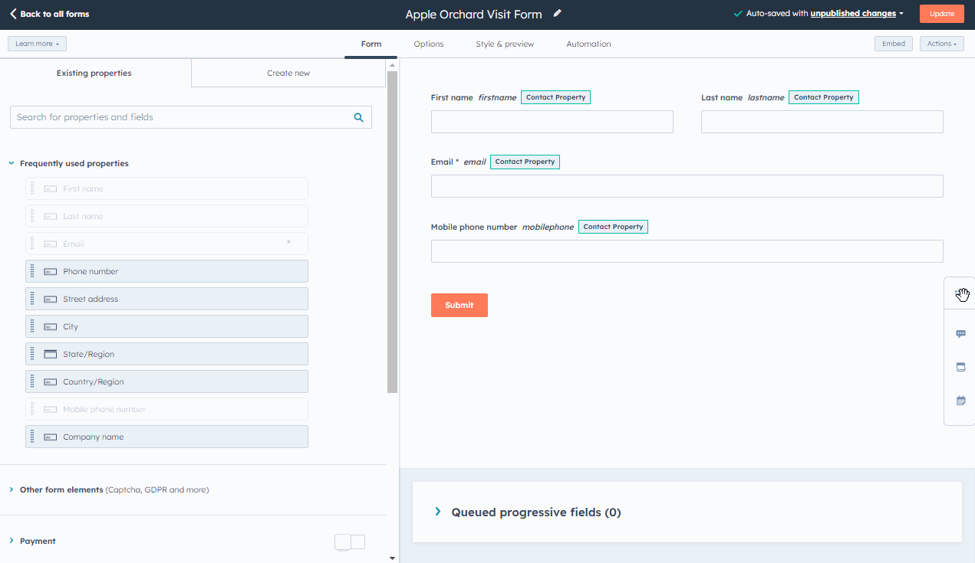975x563 pixels.
Task: Open the unpublished changes link
Action: tap(852, 14)
